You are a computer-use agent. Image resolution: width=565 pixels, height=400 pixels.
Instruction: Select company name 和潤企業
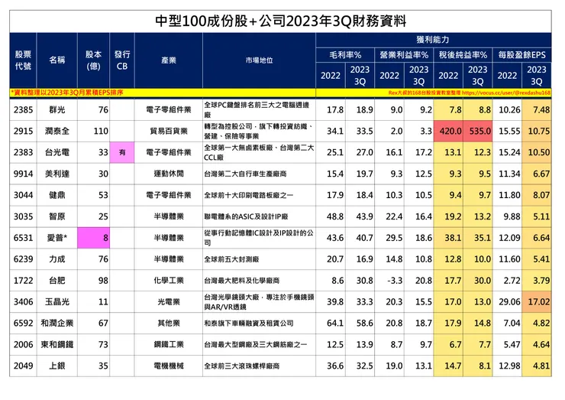(x=57, y=323)
